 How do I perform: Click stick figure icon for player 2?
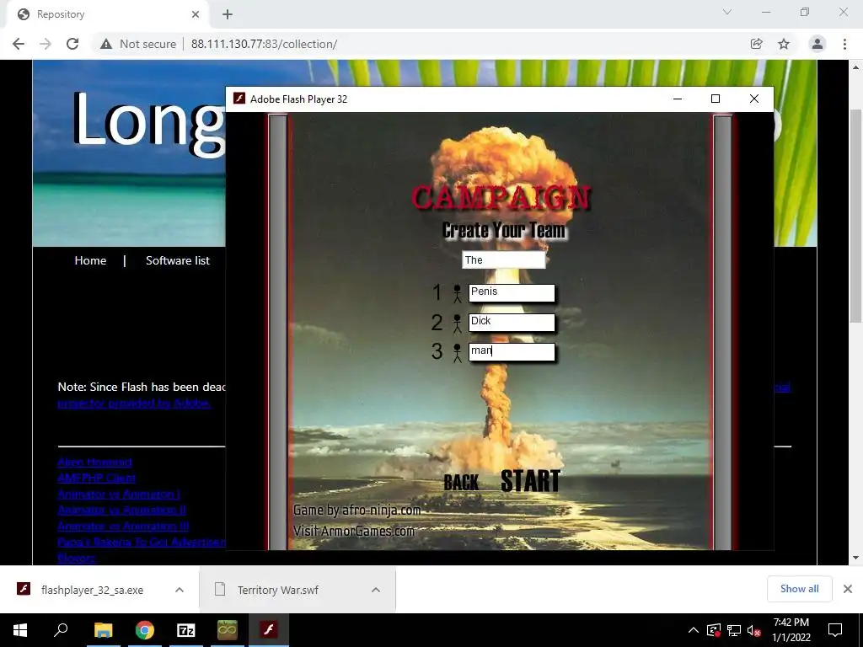click(x=457, y=323)
